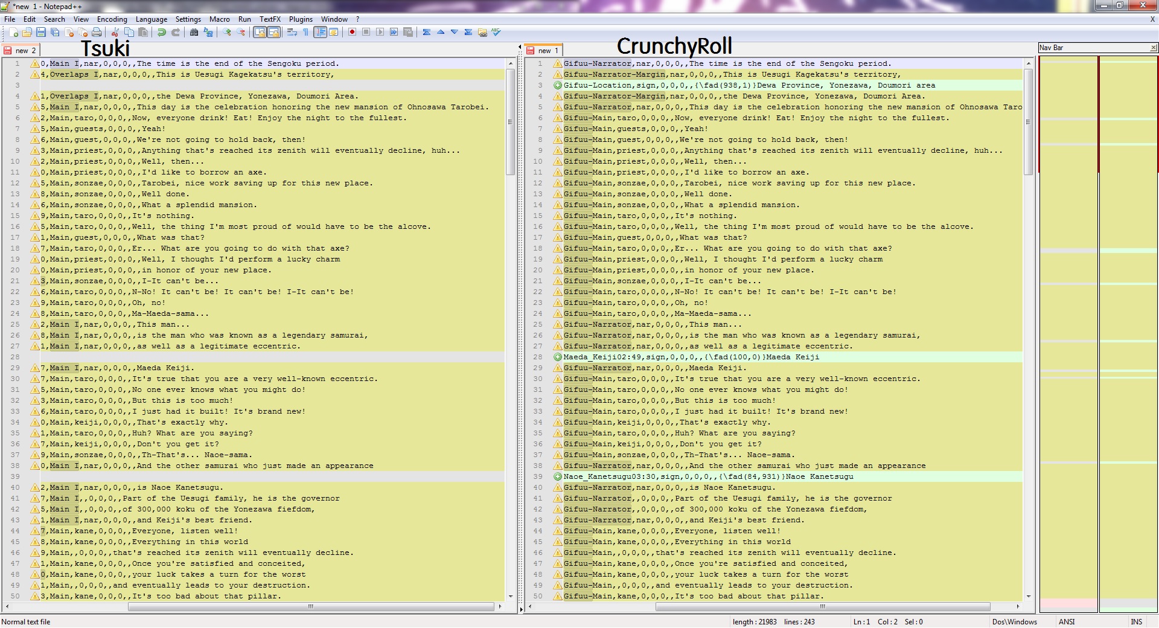The image size is (1159, 628).
Task: Click the Save recorded macro icon
Action: tap(407, 33)
